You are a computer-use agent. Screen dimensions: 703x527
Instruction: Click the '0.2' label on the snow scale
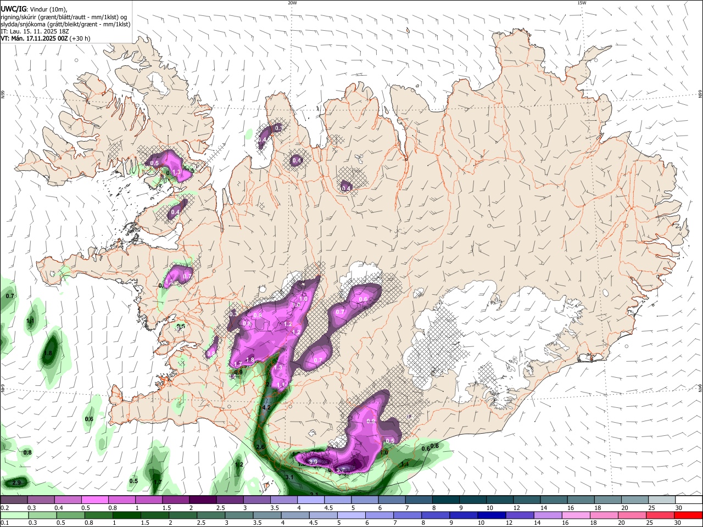4,508
